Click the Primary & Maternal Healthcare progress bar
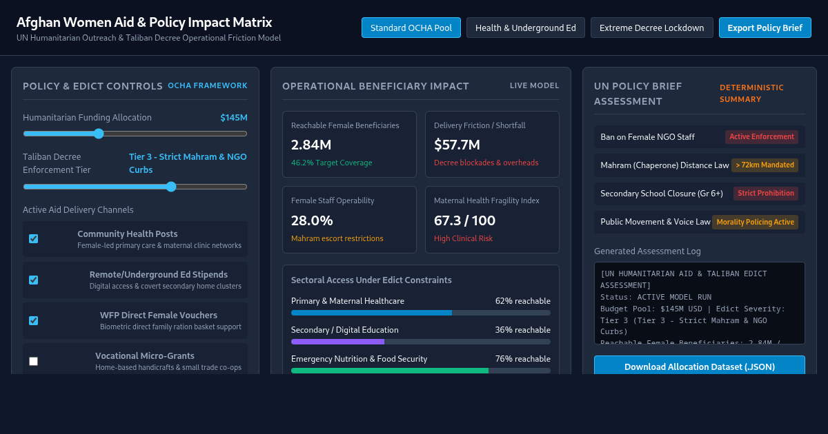Image resolution: width=828 pixels, height=434 pixels. pyautogui.click(x=421, y=313)
